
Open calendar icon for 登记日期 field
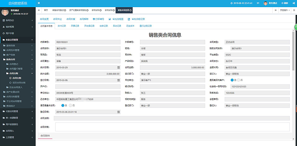119,112
